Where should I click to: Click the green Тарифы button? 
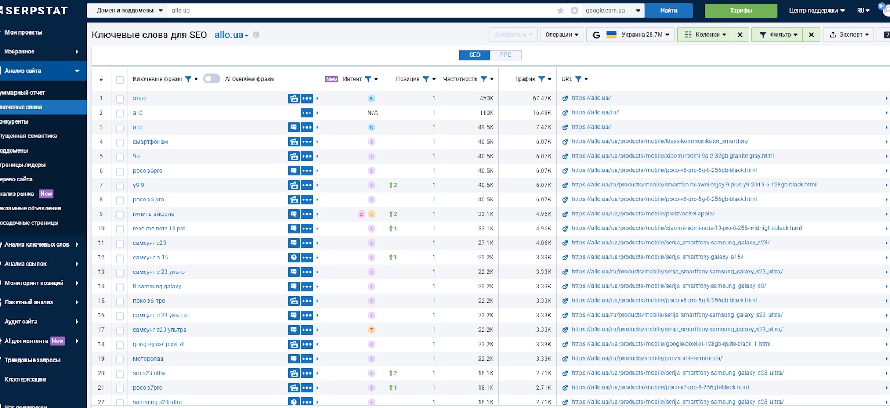click(x=741, y=11)
